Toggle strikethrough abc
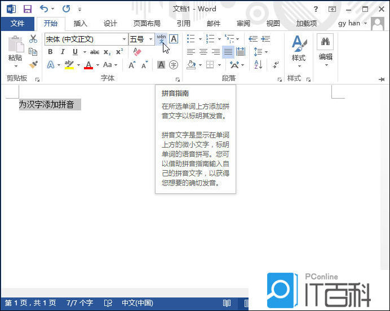390x311 pixels. click(95, 52)
